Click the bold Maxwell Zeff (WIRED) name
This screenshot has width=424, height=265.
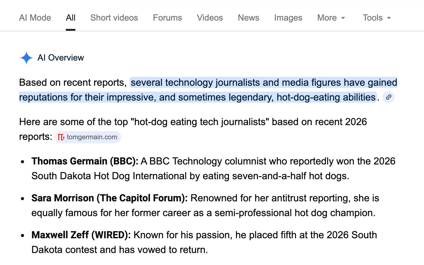click(x=81, y=235)
